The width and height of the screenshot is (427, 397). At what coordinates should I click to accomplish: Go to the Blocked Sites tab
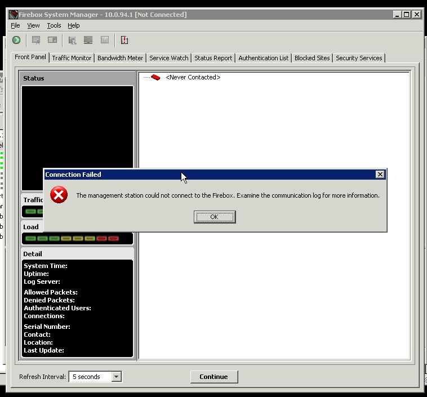point(312,58)
